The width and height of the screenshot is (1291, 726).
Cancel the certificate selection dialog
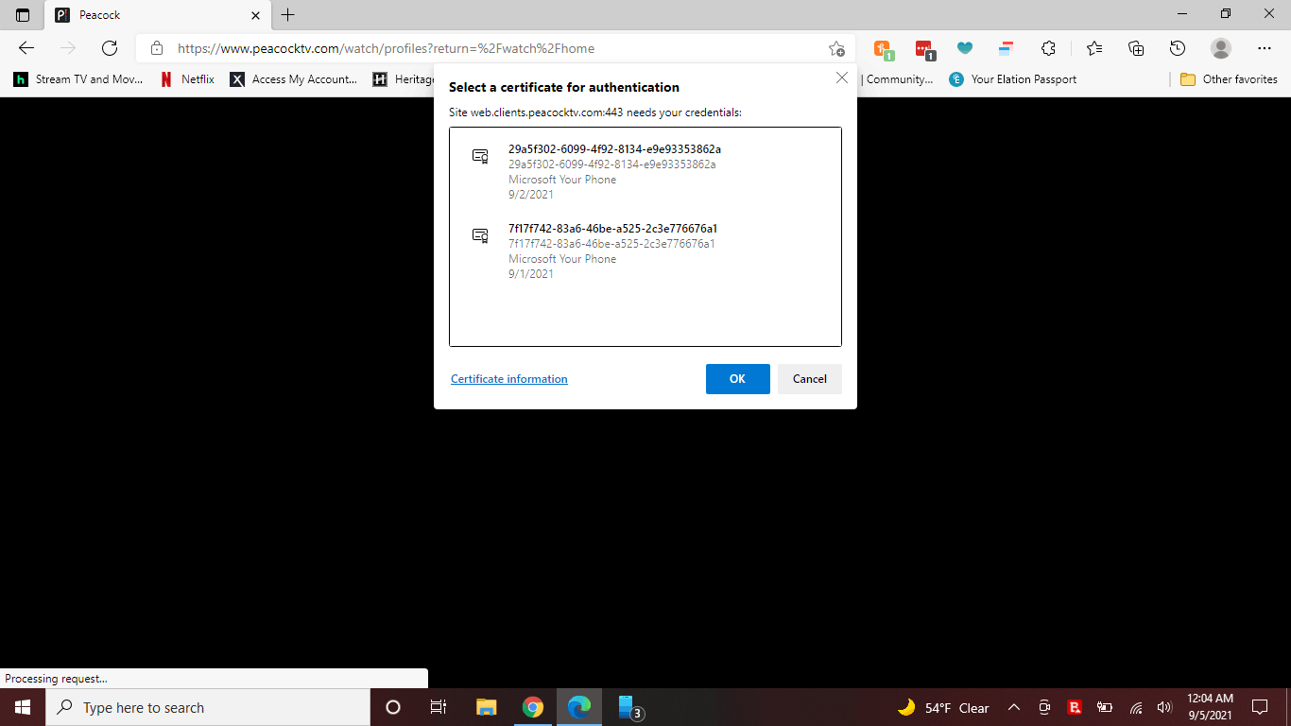(809, 378)
